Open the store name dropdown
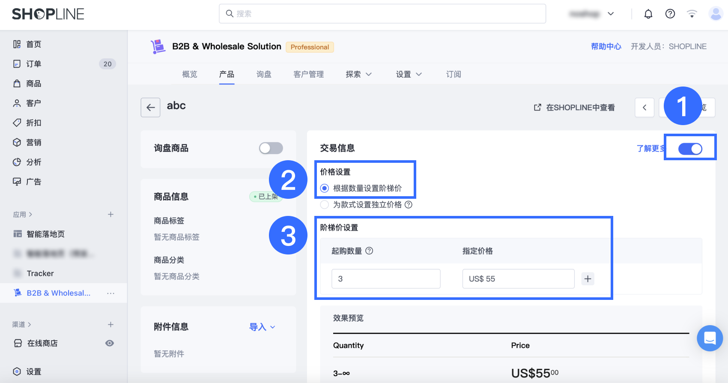 coord(592,14)
